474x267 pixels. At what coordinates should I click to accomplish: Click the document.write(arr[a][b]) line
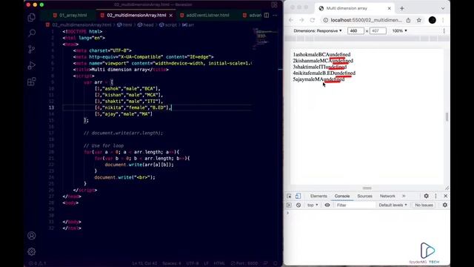tap(139, 165)
